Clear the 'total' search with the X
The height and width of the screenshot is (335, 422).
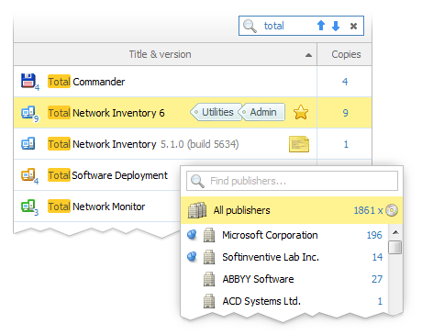tap(353, 26)
